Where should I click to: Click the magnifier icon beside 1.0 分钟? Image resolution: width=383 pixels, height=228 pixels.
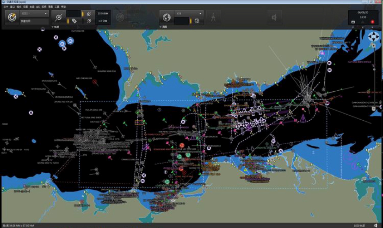(x=89, y=21)
